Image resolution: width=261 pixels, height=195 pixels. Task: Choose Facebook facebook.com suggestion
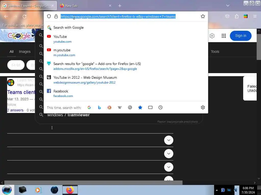pos(126,93)
